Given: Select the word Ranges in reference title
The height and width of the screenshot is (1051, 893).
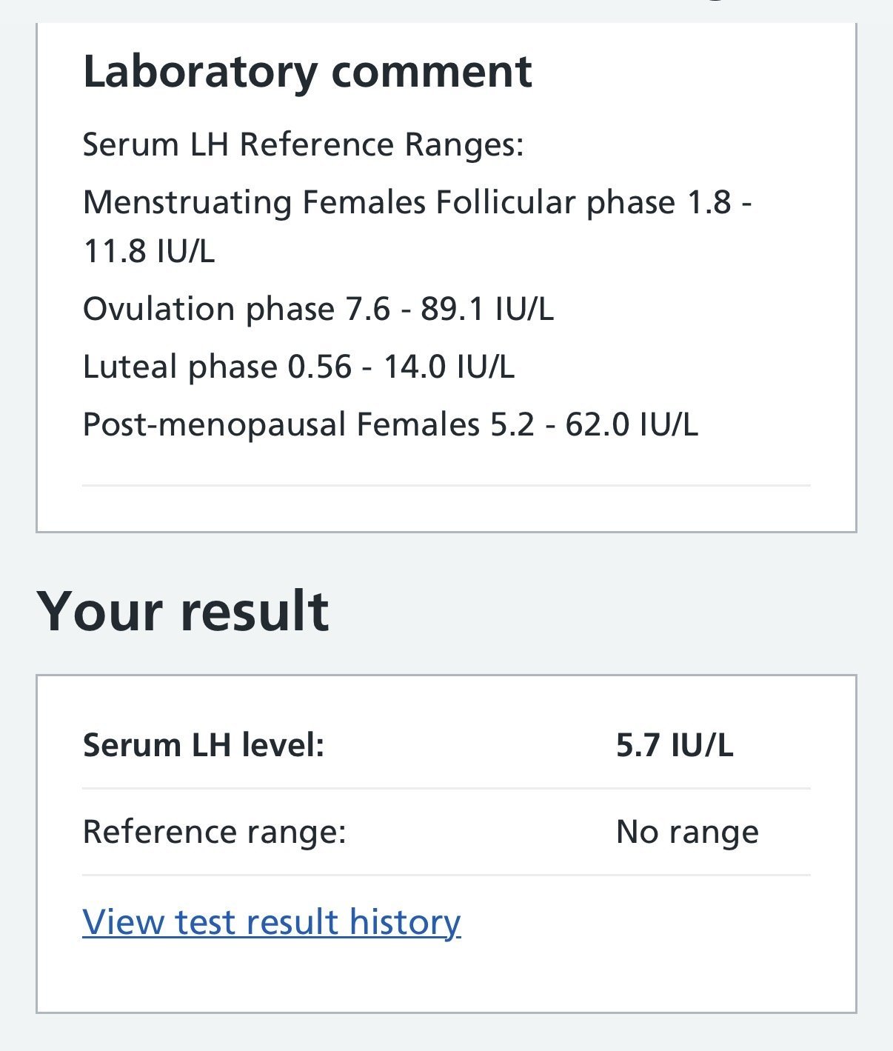Looking at the screenshot, I should coord(464,144).
